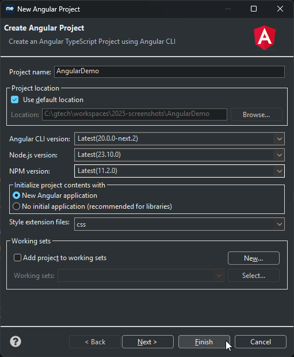Click the Browse... location button
294x357 pixels.
[x=257, y=115]
